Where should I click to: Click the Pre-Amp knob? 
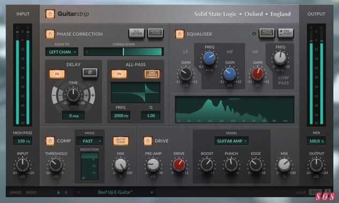(153, 165)
